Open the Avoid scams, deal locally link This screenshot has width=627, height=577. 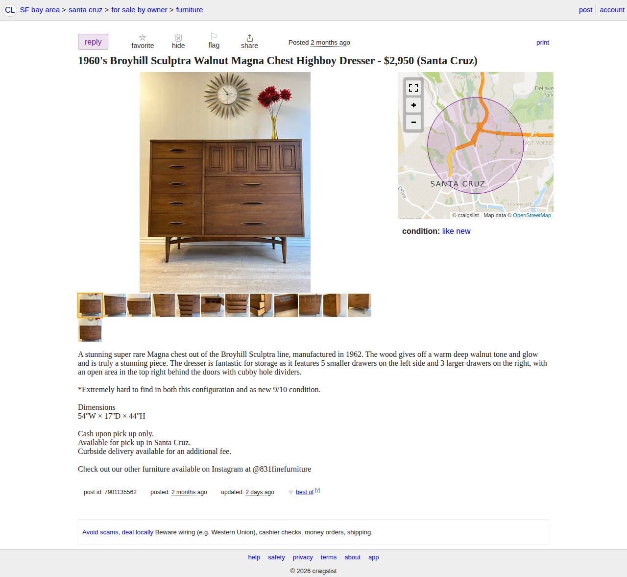[x=118, y=532]
